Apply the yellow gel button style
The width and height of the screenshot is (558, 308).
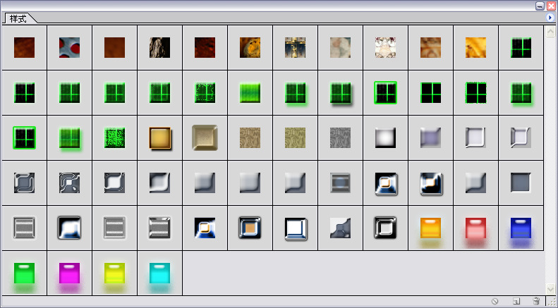114,273
